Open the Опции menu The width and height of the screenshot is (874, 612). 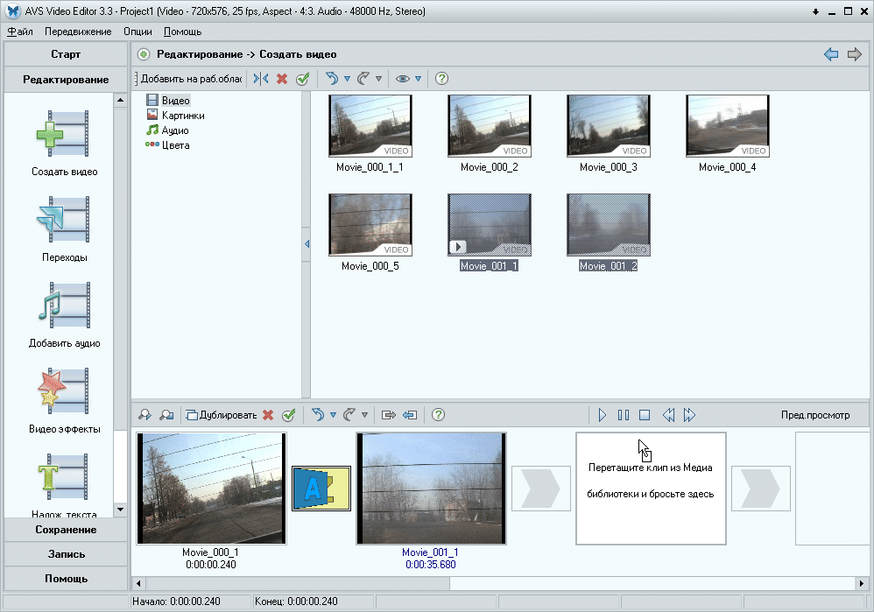coord(137,32)
